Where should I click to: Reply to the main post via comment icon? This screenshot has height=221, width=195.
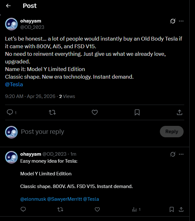point(10,112)
